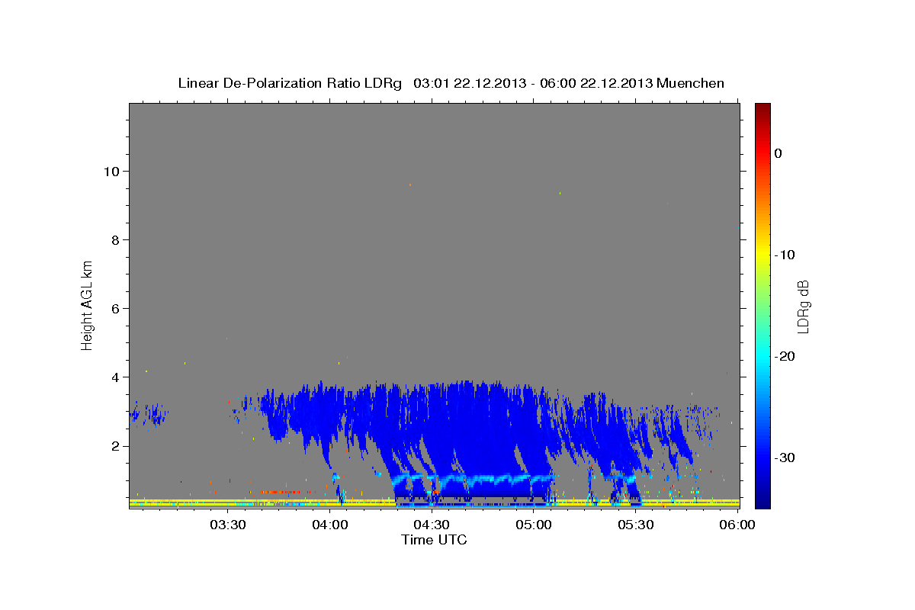Image resolution: width=915 pixels, height=610 pixels.
Task: Click the 'LDRg dB' colorbar label
Action: pos(802,307)
